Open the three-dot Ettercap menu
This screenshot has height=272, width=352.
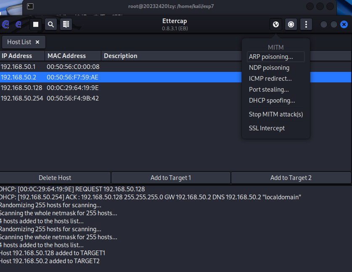[x=306, y=24]
